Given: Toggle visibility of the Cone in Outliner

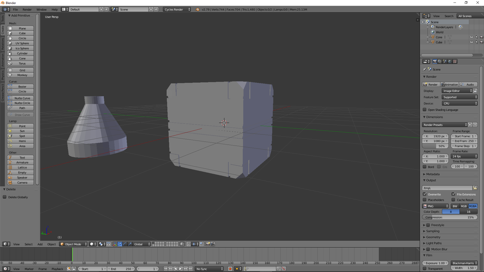Looking at the screenshot, I should tap(471, 37).
